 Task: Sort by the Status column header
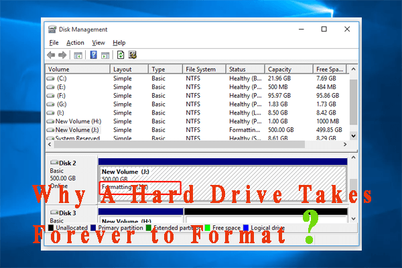245,69
